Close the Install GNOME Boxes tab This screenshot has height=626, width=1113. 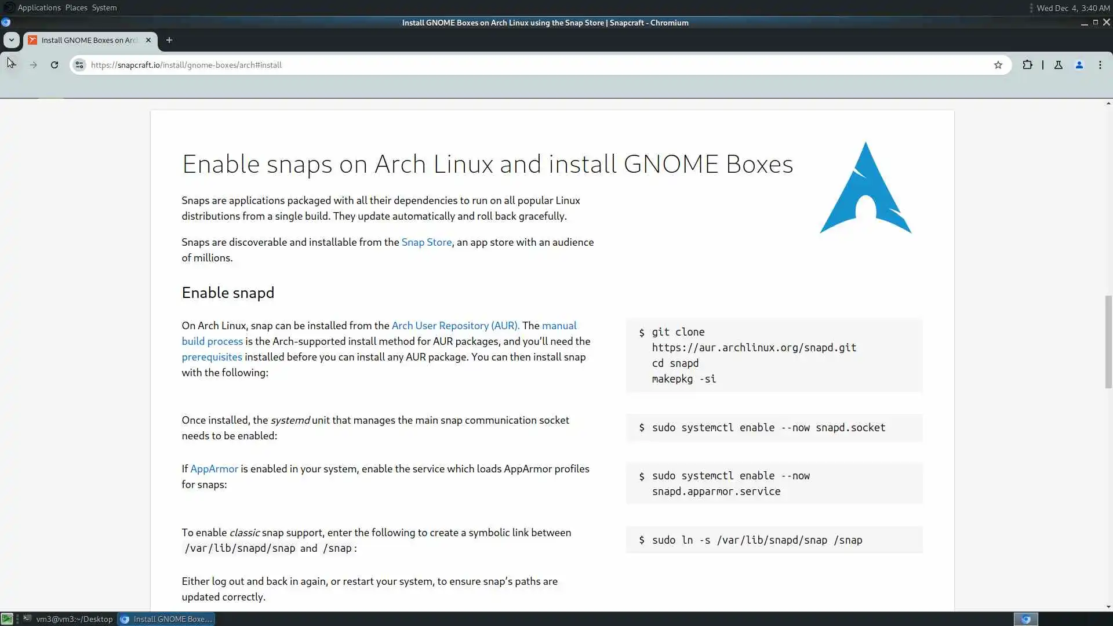(x=148, y=40)
